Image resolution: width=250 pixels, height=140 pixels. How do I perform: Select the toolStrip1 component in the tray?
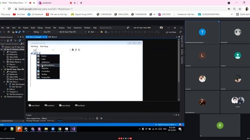point(50,105)
